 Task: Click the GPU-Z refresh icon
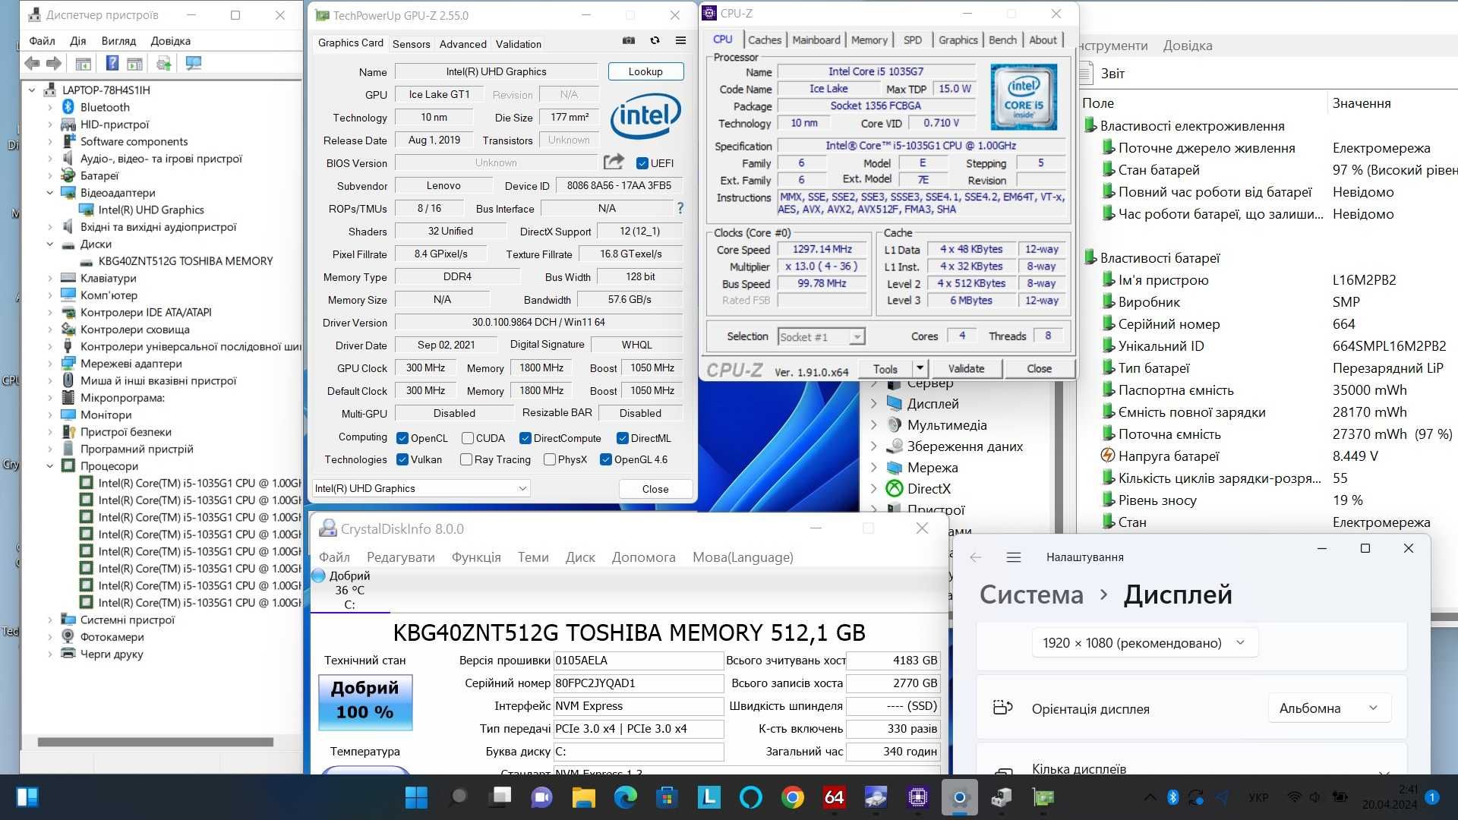655,41
